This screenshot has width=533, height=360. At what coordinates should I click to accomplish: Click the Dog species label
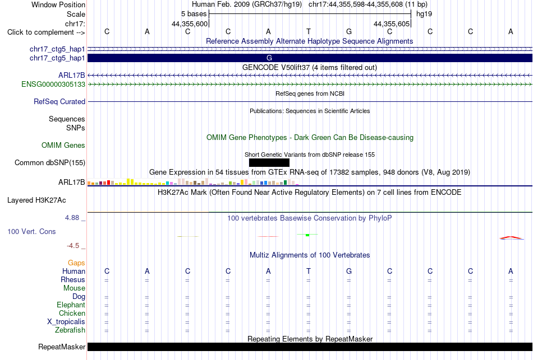(x=79, y=297)
